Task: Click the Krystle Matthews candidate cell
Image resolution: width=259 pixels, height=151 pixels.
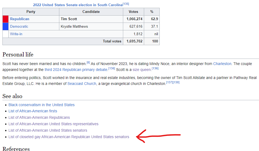Action: click(x=91, y=26)
